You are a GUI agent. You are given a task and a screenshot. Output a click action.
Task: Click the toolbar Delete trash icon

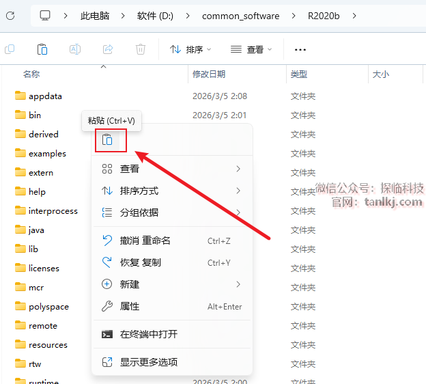(x=141, y=49)
